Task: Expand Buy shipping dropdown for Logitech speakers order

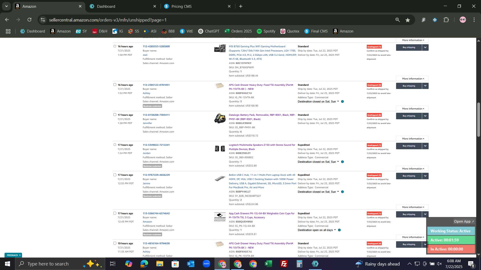Action: coord(425,146)
